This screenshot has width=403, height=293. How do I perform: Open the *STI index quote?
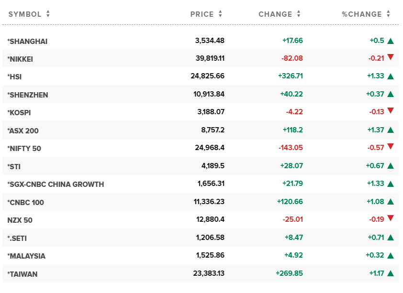click(x=14, y=166)
